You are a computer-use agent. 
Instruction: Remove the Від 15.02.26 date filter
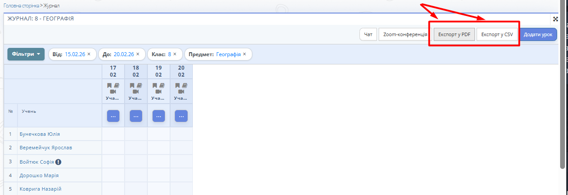click(x=89, y=54)
